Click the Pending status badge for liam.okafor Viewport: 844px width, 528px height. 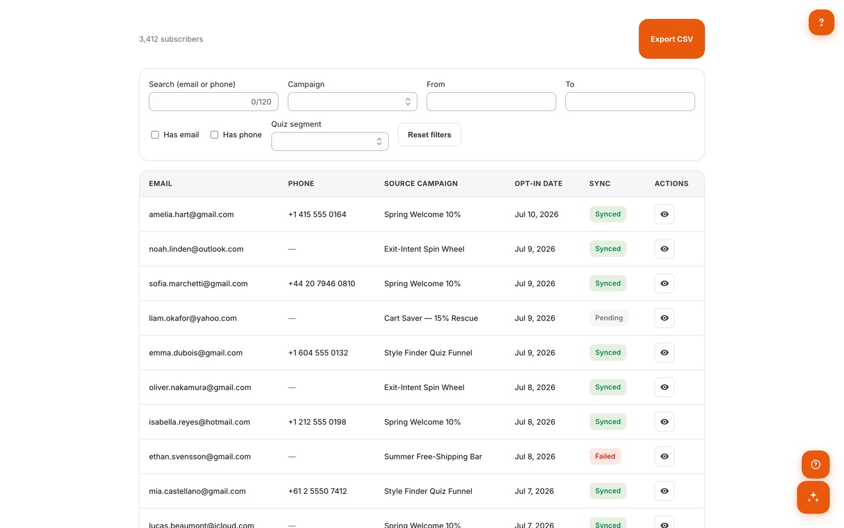609,318
